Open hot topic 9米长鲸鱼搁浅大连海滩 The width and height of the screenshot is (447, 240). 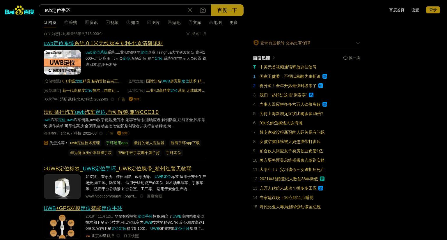tap(281, 123)
